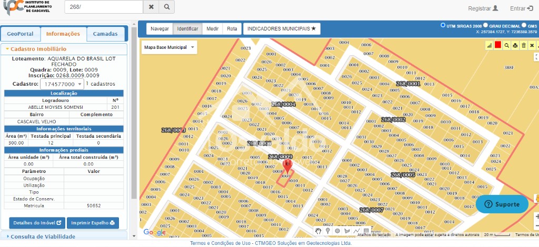Click the trash can icon on map
The height and width of the screenshot is (247, 539).
pyautogui.click(x=523, y=46)
